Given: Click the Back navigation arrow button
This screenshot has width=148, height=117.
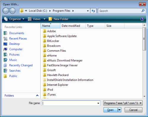Looking at the screenshot, I should click(x=6, y=11).
